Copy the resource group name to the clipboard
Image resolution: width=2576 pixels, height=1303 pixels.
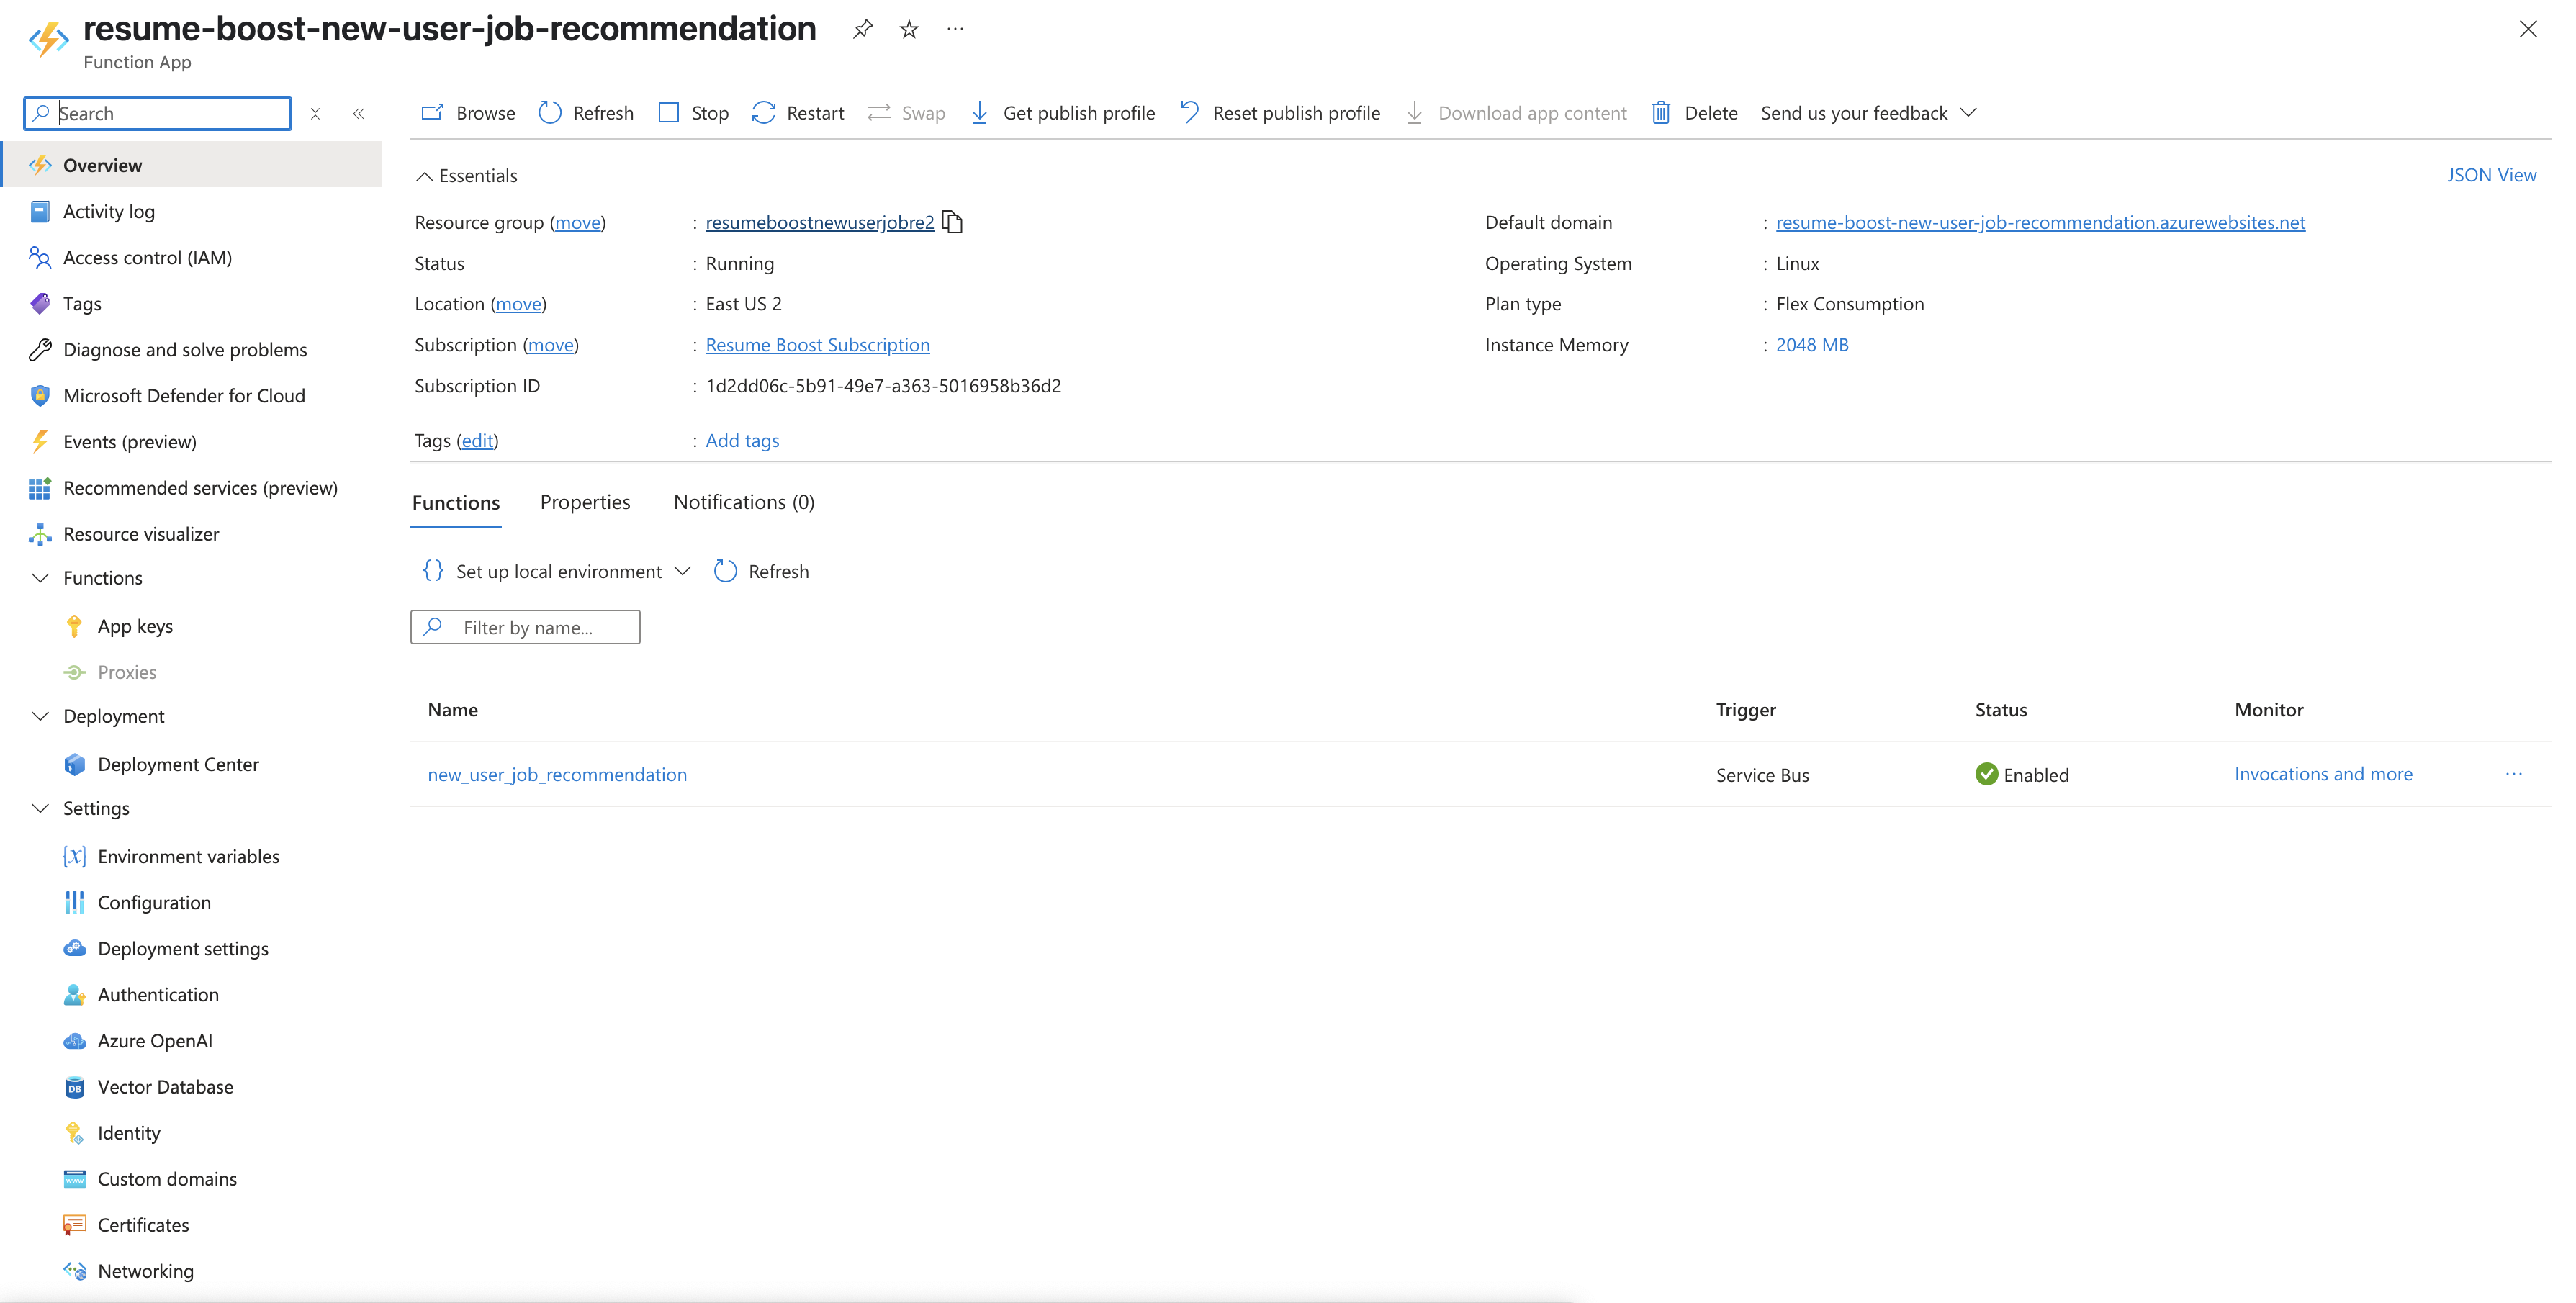(952, 222)
